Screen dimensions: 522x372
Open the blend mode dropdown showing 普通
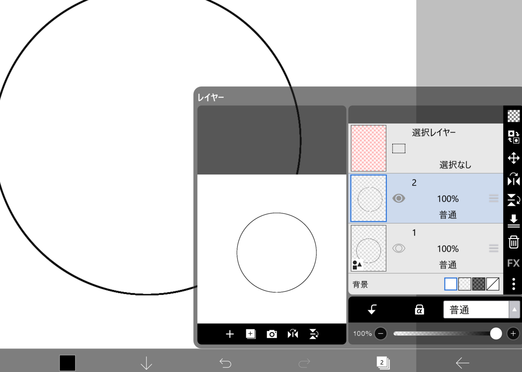tap(476, 309)
